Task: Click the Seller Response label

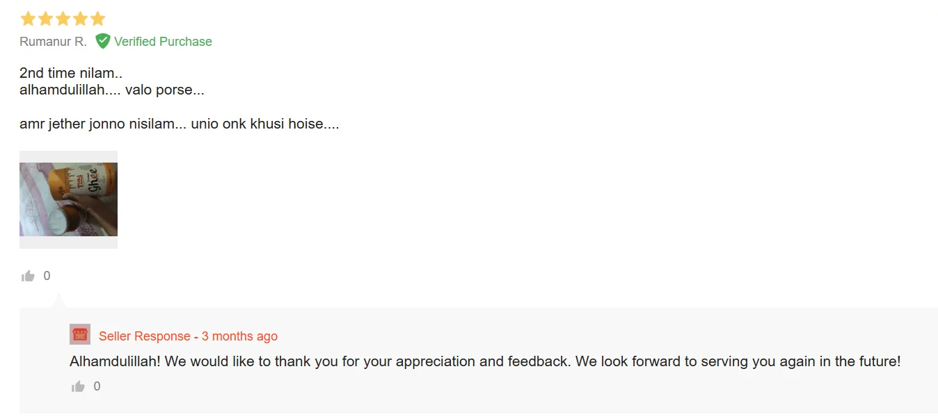Action: click(145, 336)
